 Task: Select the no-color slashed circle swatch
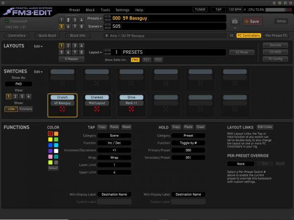tap(56, 162)
